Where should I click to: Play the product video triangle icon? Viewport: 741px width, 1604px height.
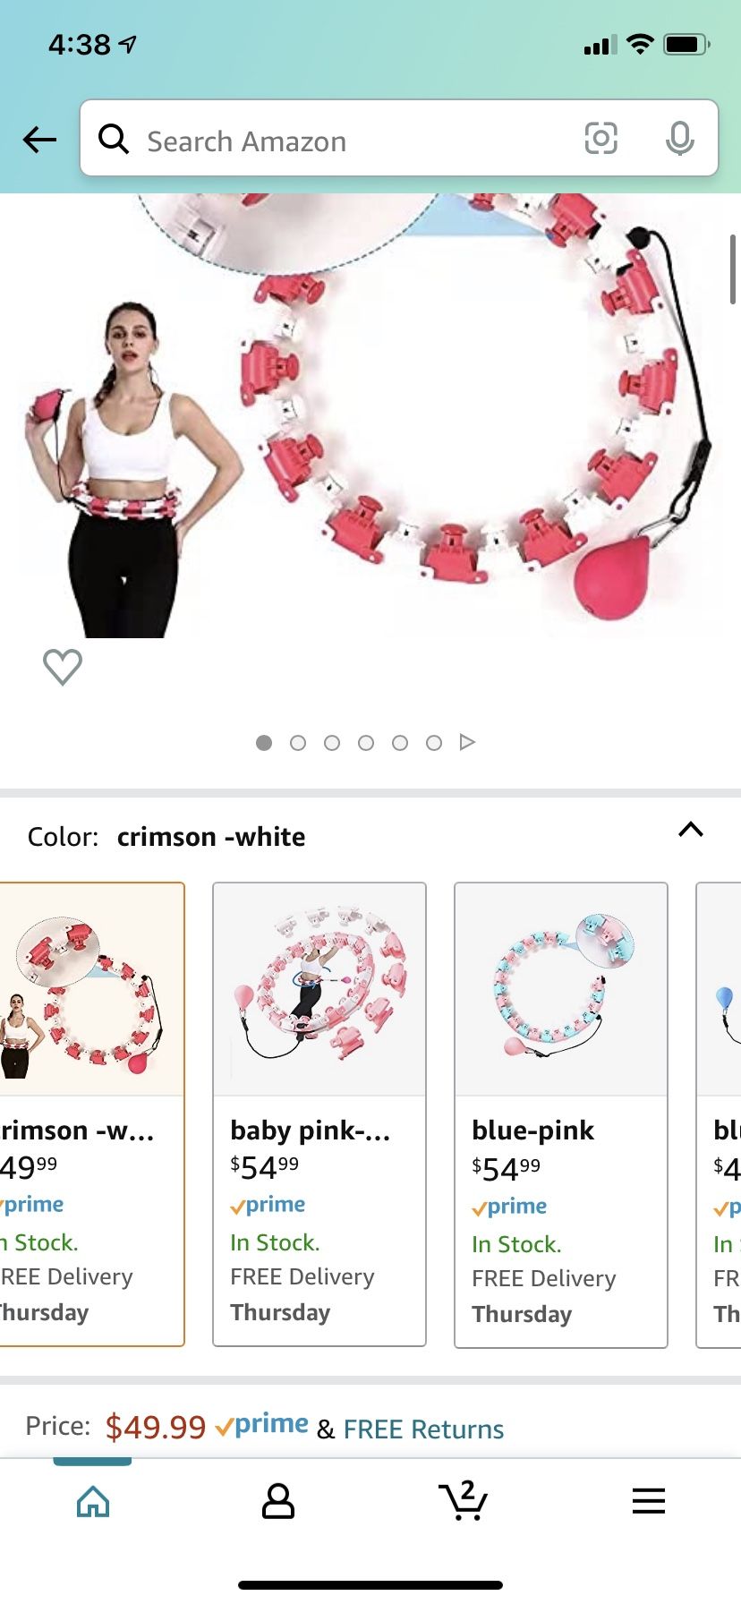click(x=467, y=742)
